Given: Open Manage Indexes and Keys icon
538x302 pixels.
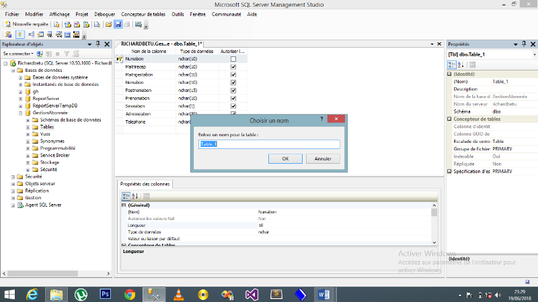Looking at the screenshot, I should 40,35.
